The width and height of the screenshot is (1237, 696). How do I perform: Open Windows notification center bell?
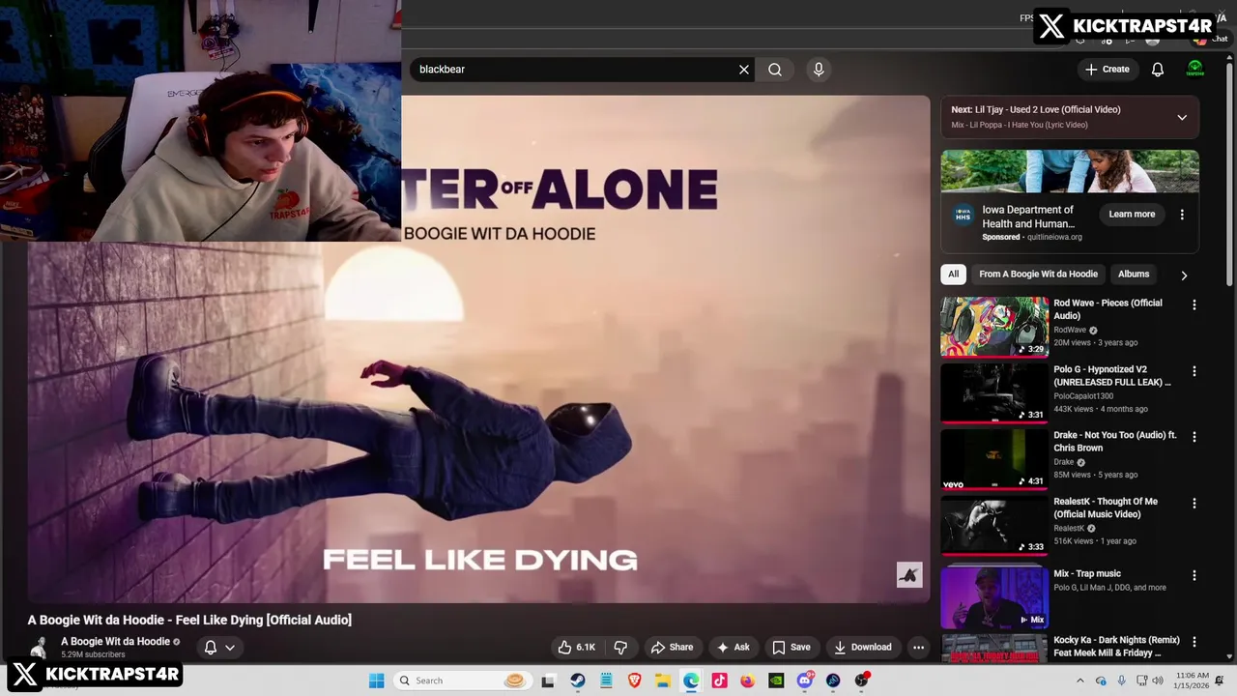1220,681
